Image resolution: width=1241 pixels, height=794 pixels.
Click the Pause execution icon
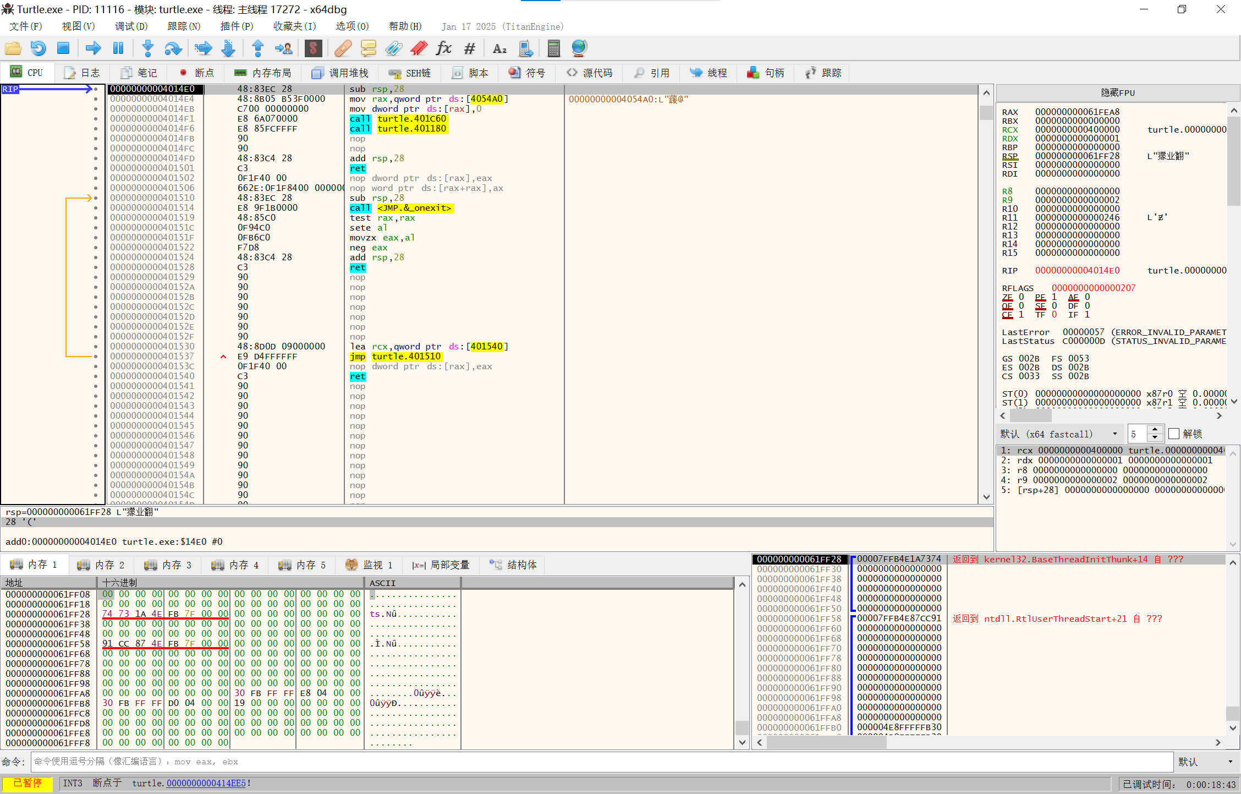(118, 48)
